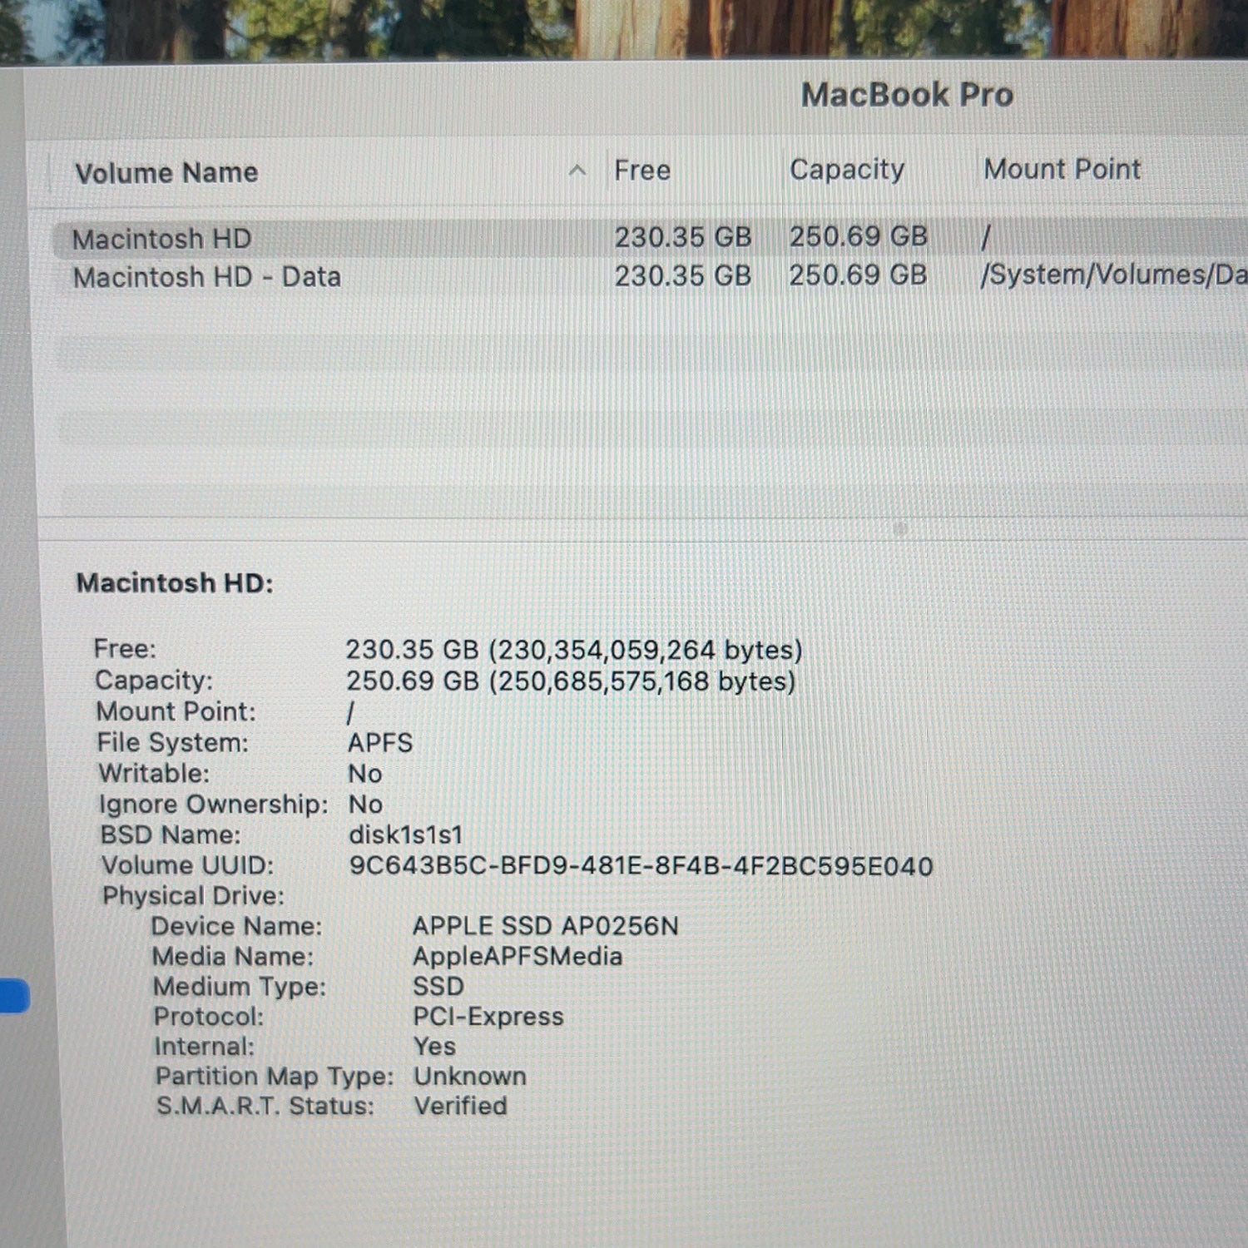
Task: Sort by the Capacity column header
Action: coord(846,170)
